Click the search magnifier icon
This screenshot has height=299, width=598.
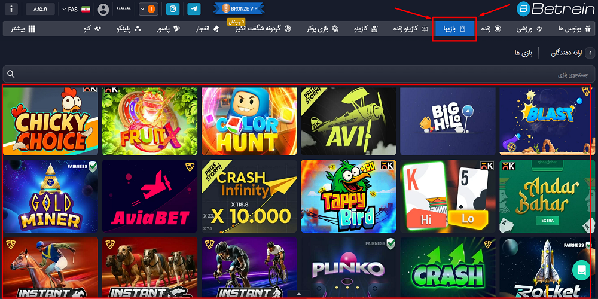(11, 74)
